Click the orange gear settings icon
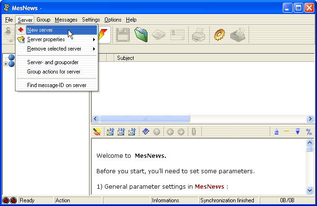Image resolution: width=317 pixels, height=206 pixels. (219, 35)
